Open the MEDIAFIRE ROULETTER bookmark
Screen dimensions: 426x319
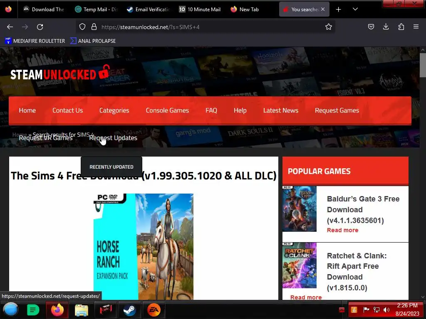click(x=35, y=41)
